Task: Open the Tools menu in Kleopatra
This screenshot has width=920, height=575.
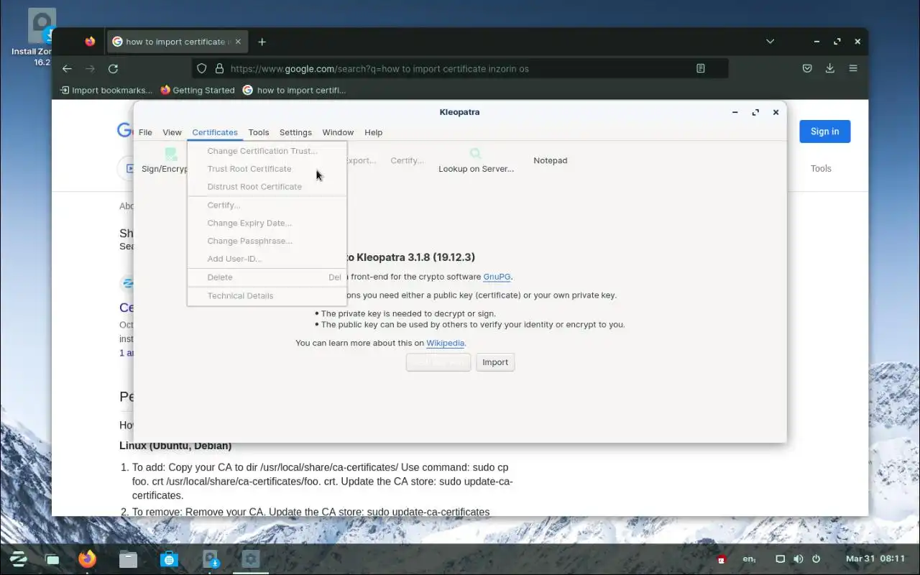Action: point(259,132)
